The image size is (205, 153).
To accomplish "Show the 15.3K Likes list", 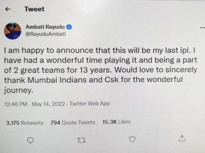I will (x=116, y=122).
